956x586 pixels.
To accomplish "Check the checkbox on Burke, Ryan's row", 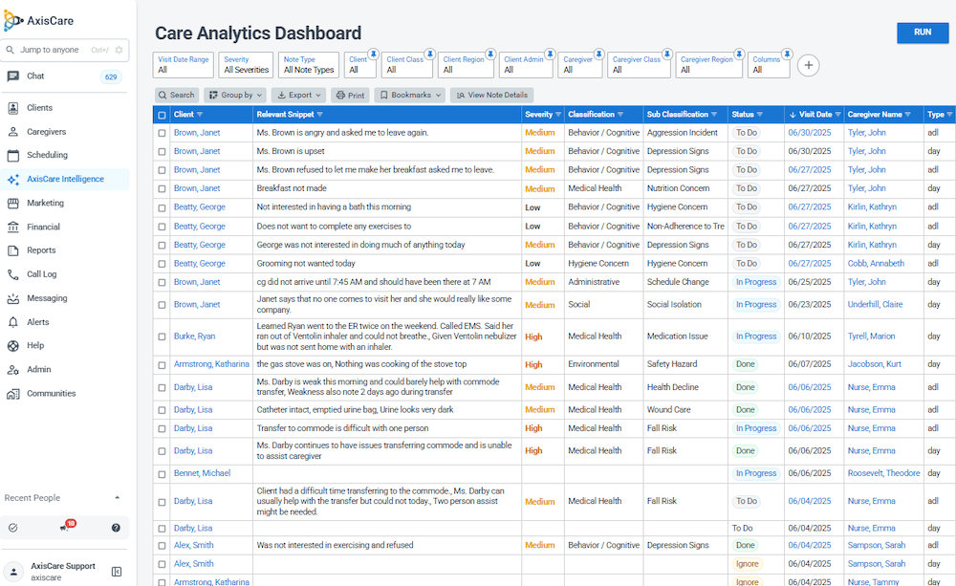I will 163,336.
